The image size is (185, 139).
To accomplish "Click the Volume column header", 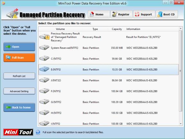I will 60,29.
